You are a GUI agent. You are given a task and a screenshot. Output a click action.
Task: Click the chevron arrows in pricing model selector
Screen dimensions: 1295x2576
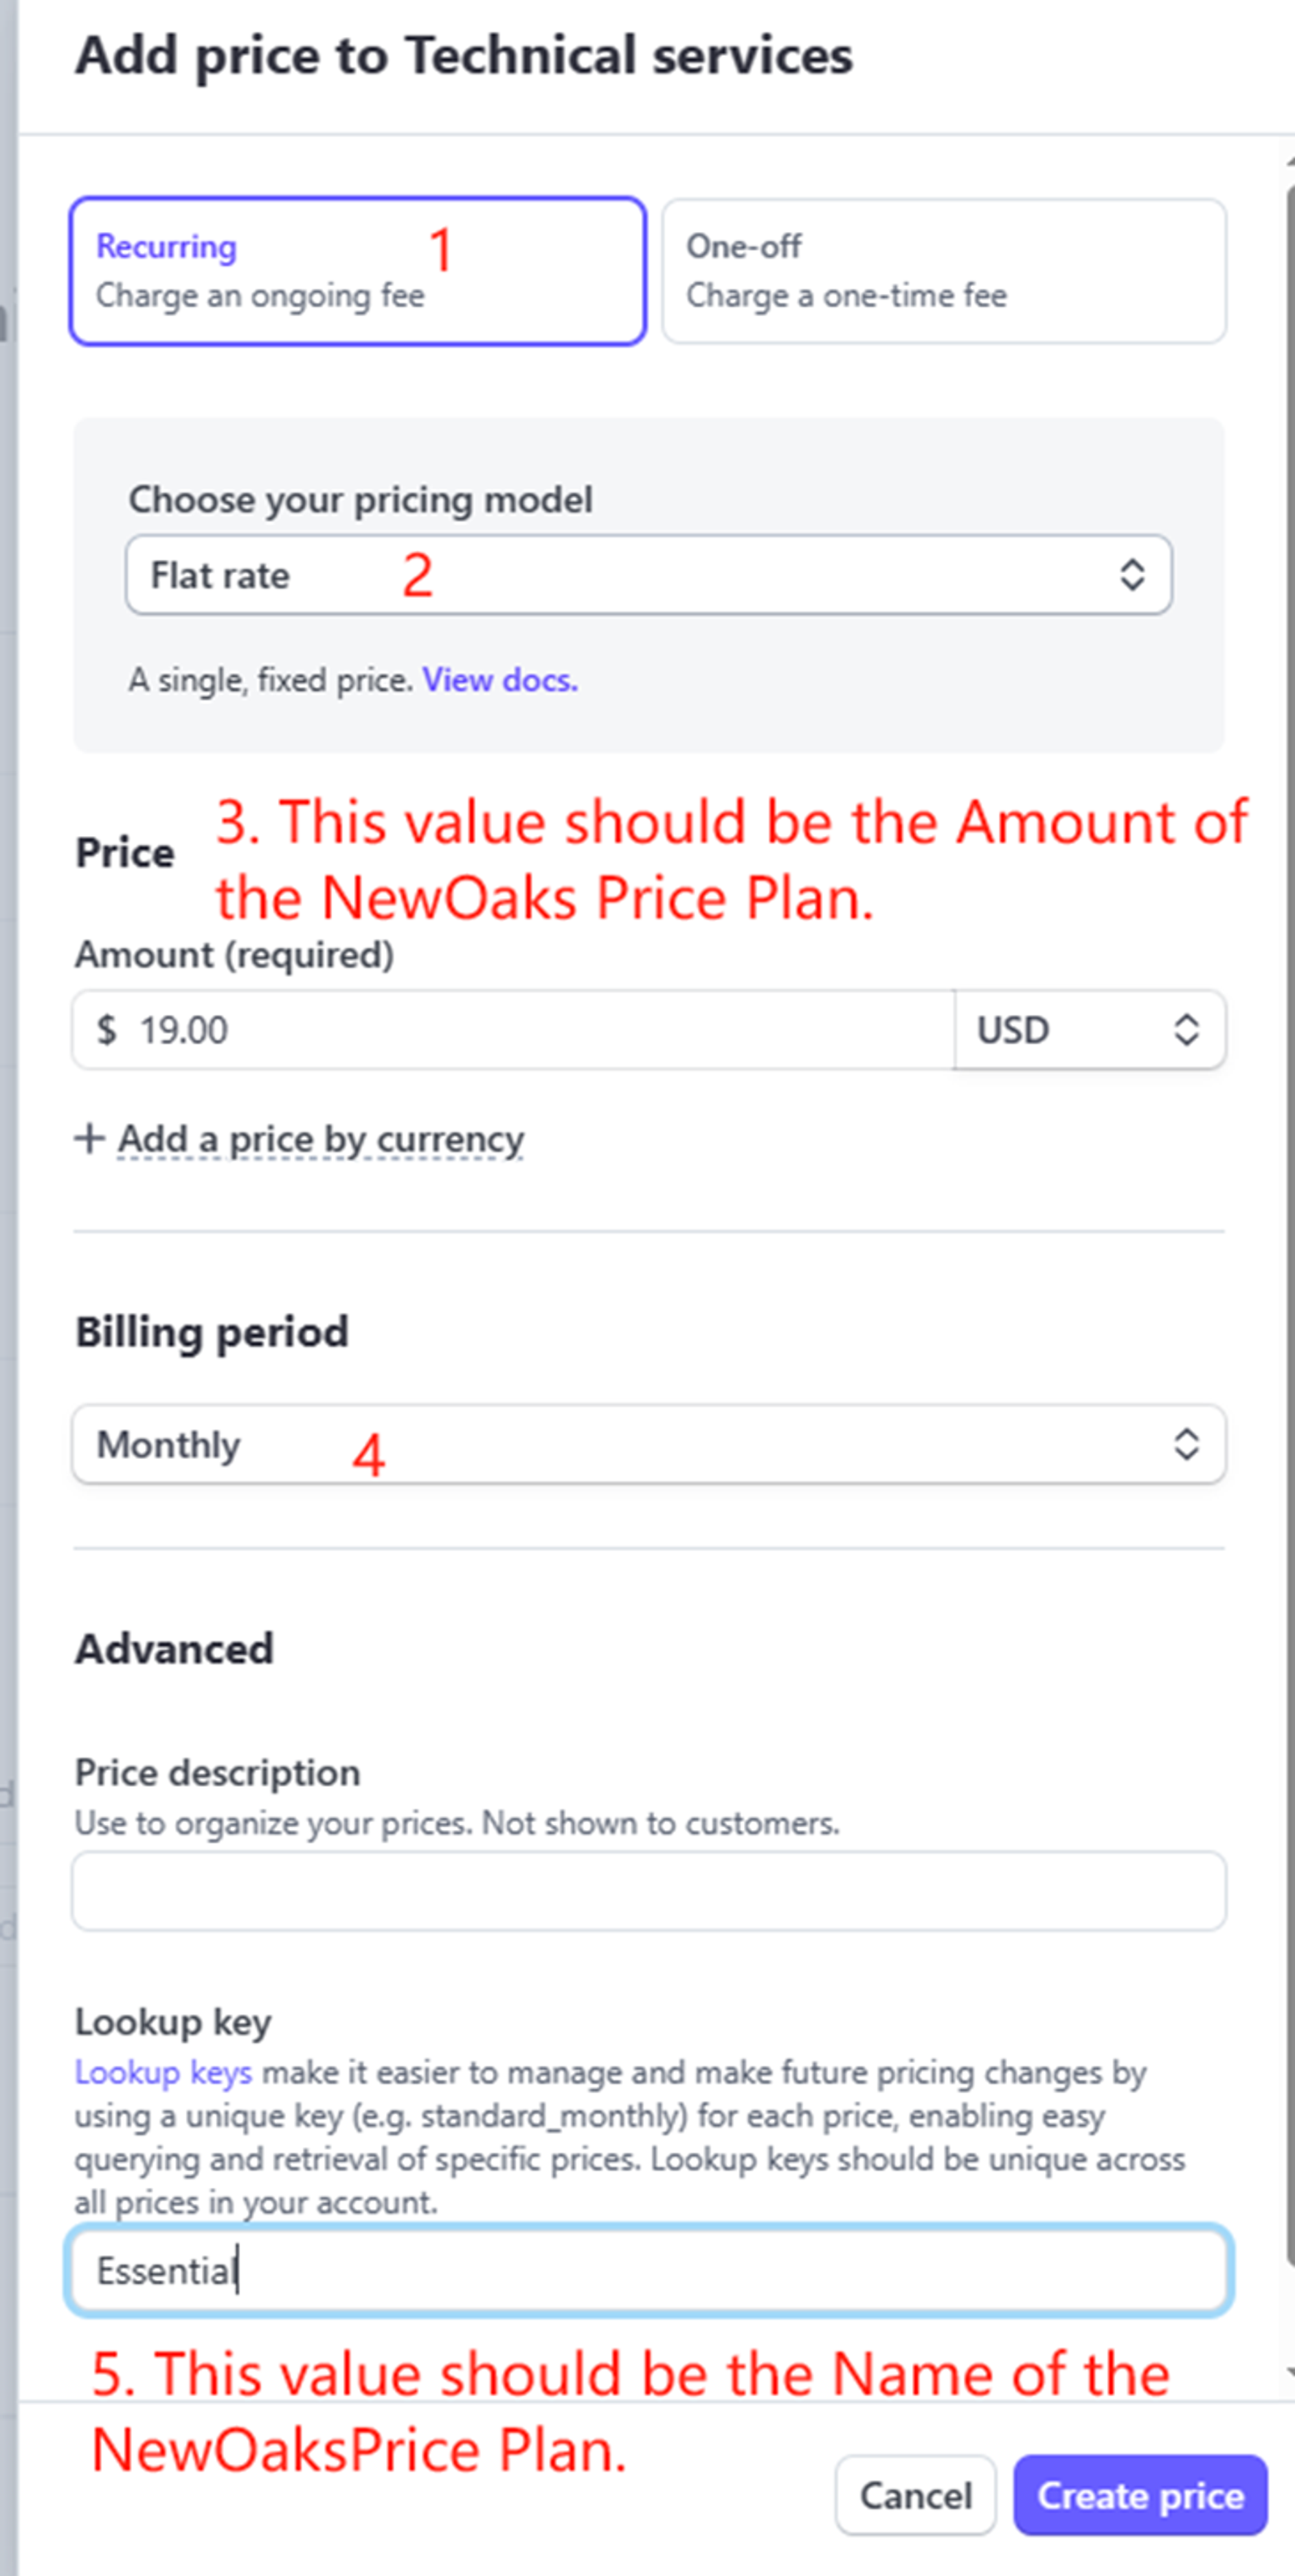coord(1131,575)
